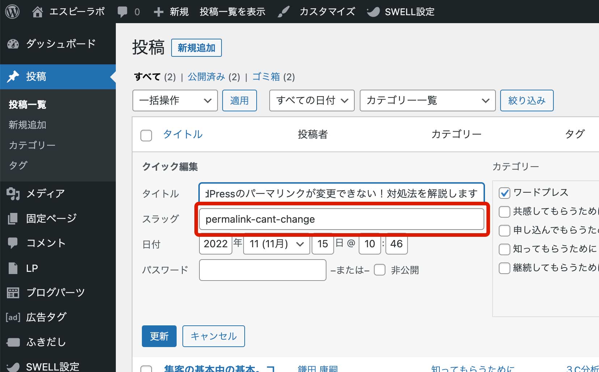Click the customize brush icon in admin bar

tap(283, 11)
